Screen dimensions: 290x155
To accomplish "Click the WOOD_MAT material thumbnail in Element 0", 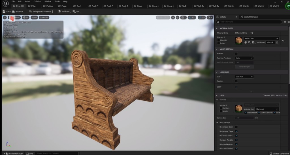I will tap(239, 40).
